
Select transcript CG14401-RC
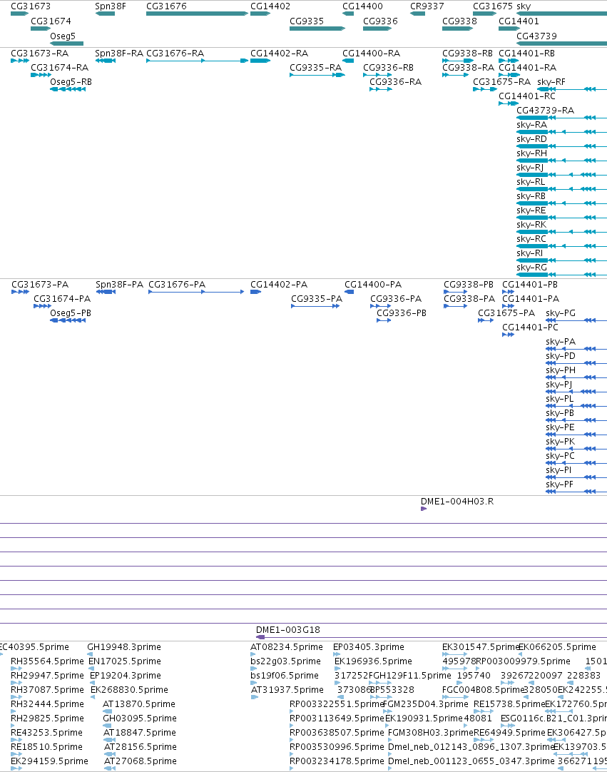click(526, 96)
